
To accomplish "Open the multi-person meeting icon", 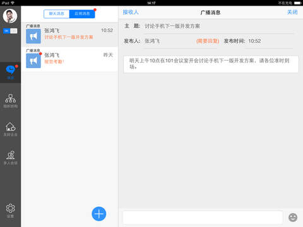I will click(10, 158).
